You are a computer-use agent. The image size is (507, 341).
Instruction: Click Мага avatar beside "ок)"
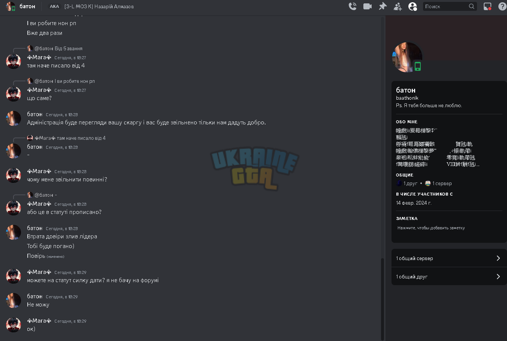tap(13, 325)
